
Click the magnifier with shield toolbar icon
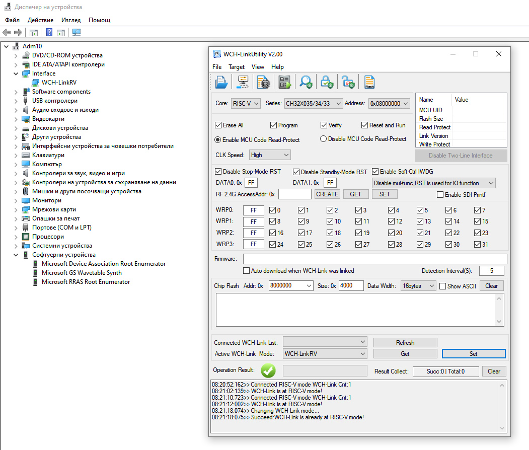coord(306,82)
